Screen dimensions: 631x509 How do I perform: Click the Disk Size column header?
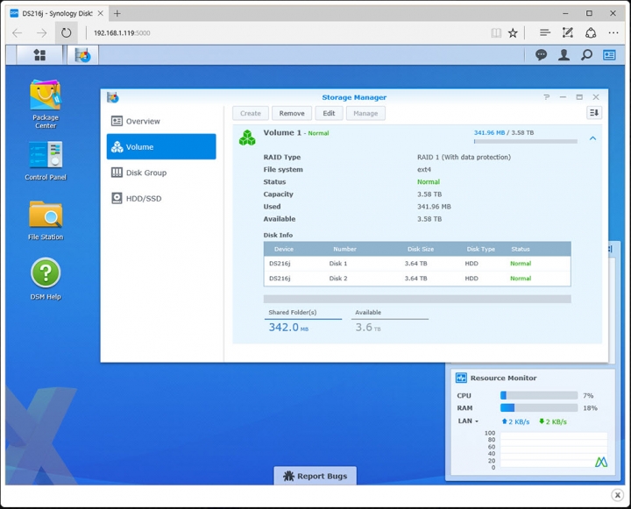coord(421,249)
